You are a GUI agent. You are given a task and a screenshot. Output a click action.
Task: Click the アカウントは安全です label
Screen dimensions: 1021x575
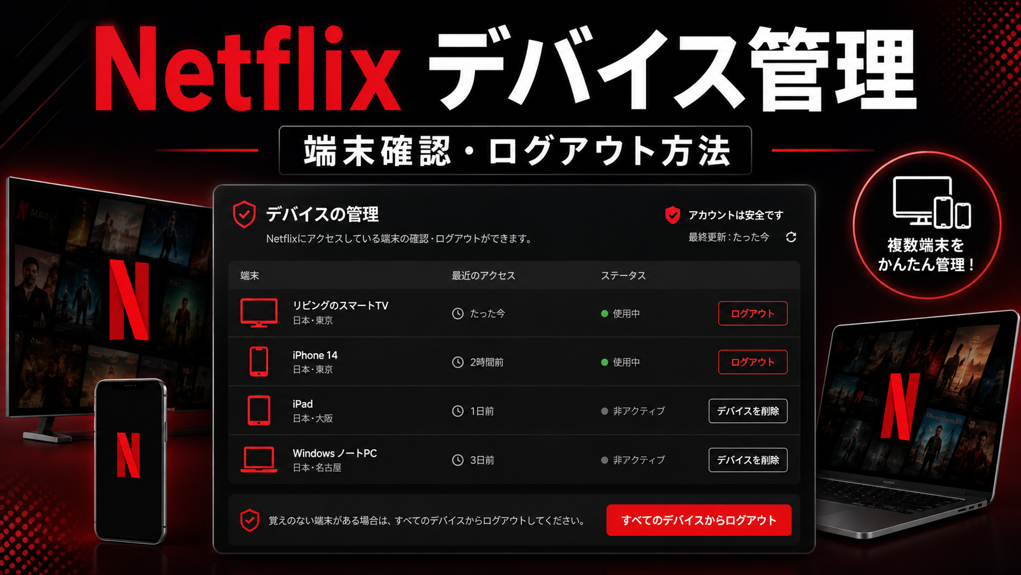(x=736, y=215)
